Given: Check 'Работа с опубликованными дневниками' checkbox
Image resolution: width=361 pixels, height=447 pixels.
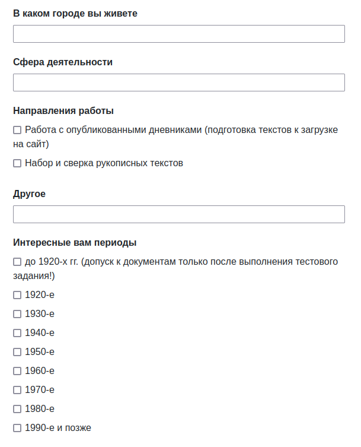Looking at the screenshot, I should [17, 130].
